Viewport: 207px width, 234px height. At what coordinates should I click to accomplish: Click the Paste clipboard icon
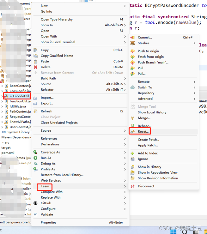pos(35,62)
